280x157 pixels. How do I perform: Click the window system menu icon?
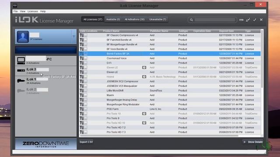click(15, 6)
